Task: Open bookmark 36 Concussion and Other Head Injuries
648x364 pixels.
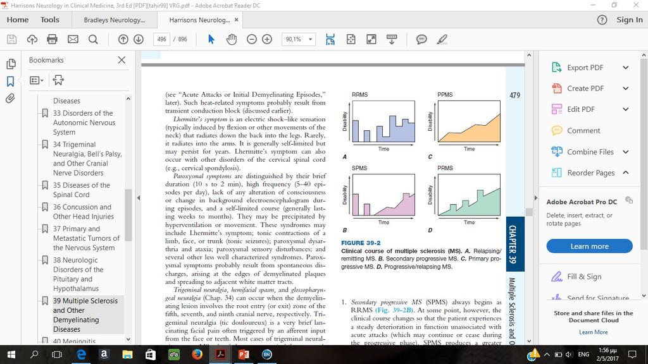Action: click(83, 212)
